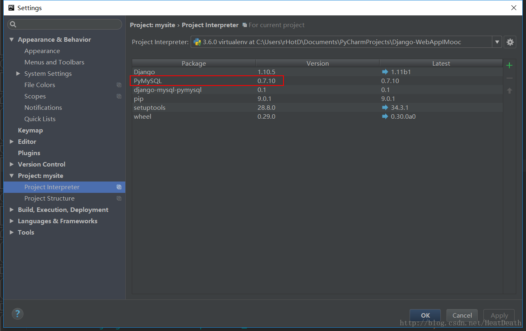Click the Cancel button
The width and height of the screenshot is (526, 331).
462,316
